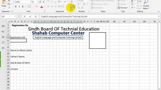The image size is (161, 90).
Task: Open the Clipboard dialog launcher
Action: [12, 11]
